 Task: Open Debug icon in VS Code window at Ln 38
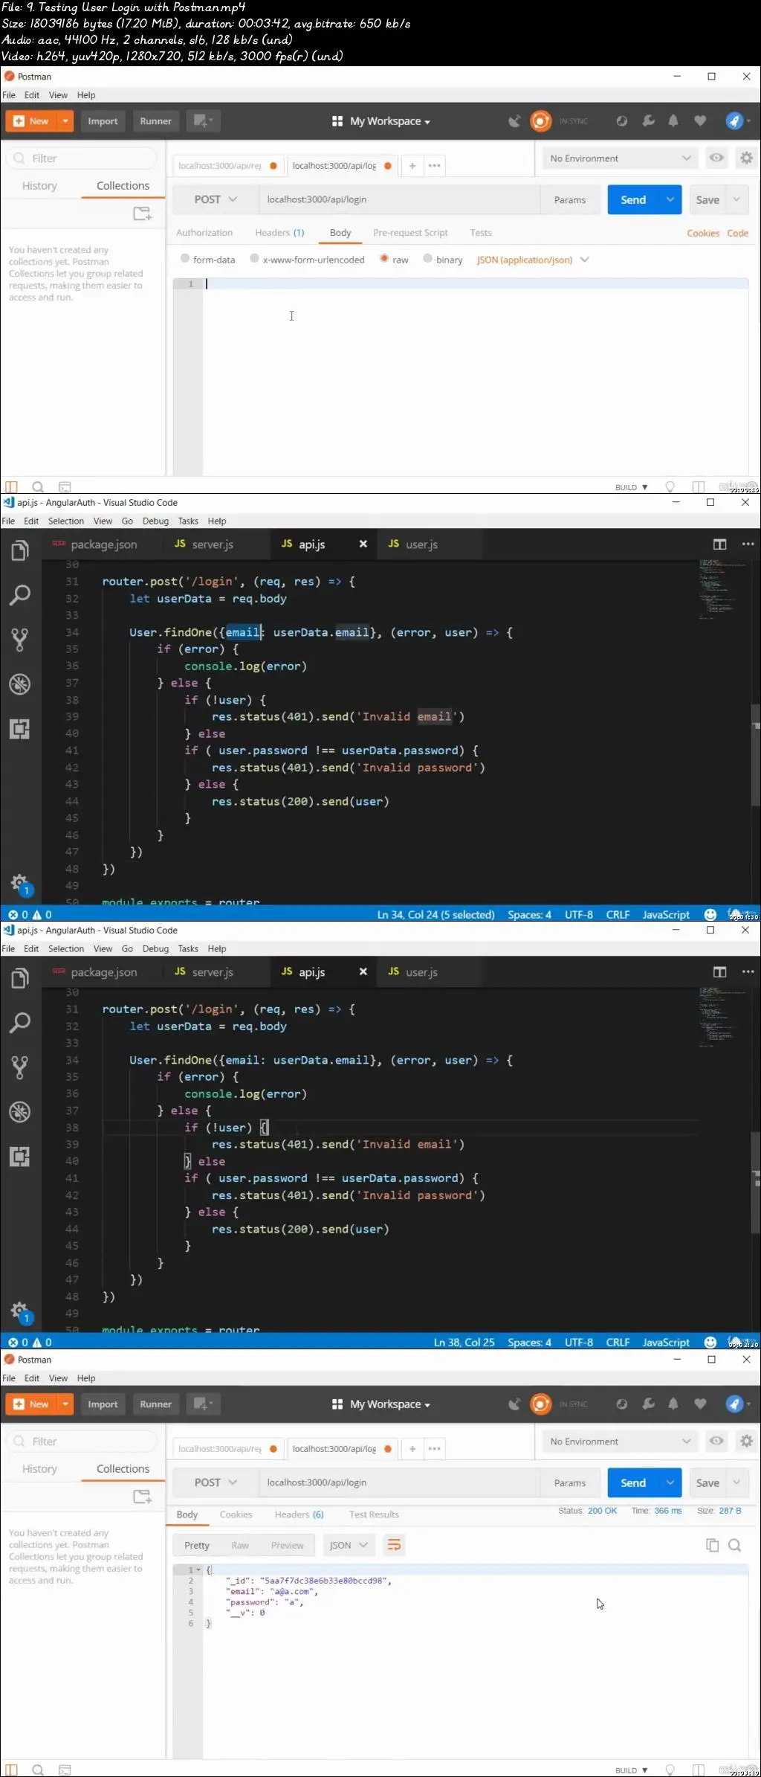point(20,1112)
